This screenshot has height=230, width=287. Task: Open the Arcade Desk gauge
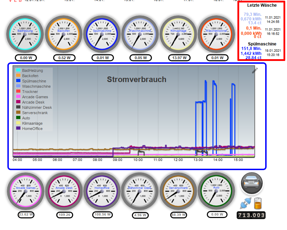pyautogui.click(x=64, y=191)
